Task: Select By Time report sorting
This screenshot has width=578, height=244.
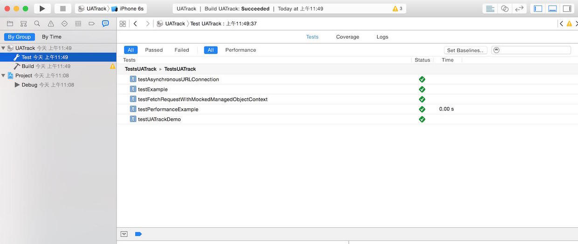Action: (x=52, y=37)
